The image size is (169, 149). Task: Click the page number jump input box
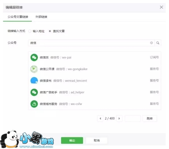tap(133, 118)
